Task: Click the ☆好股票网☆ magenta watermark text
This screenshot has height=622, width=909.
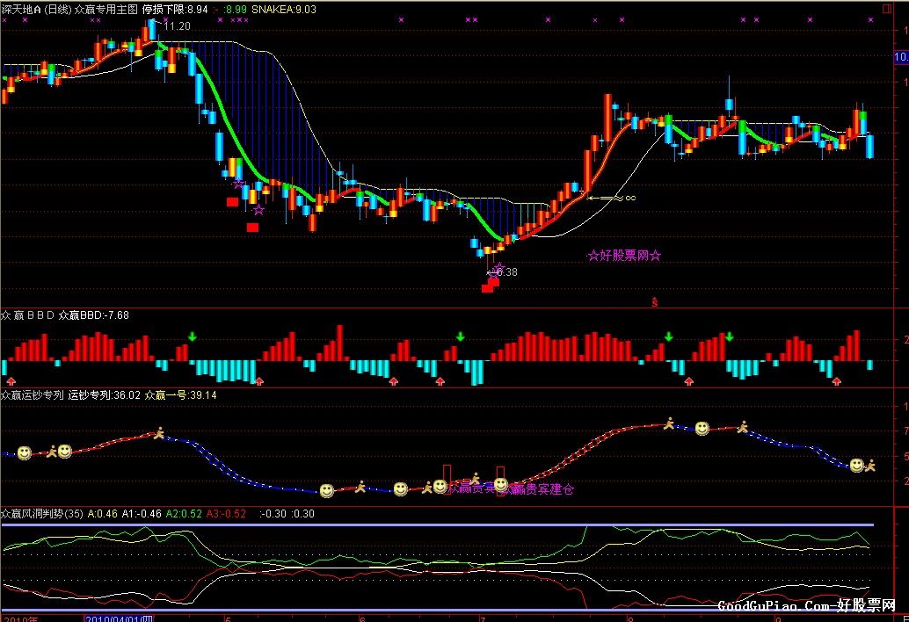Action: click(x=624, y=256)
